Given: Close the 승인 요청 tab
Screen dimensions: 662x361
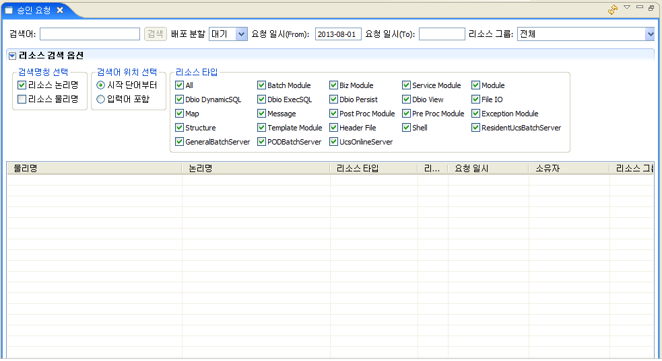Looking at the screenshot, I should (x=60, y=10).
